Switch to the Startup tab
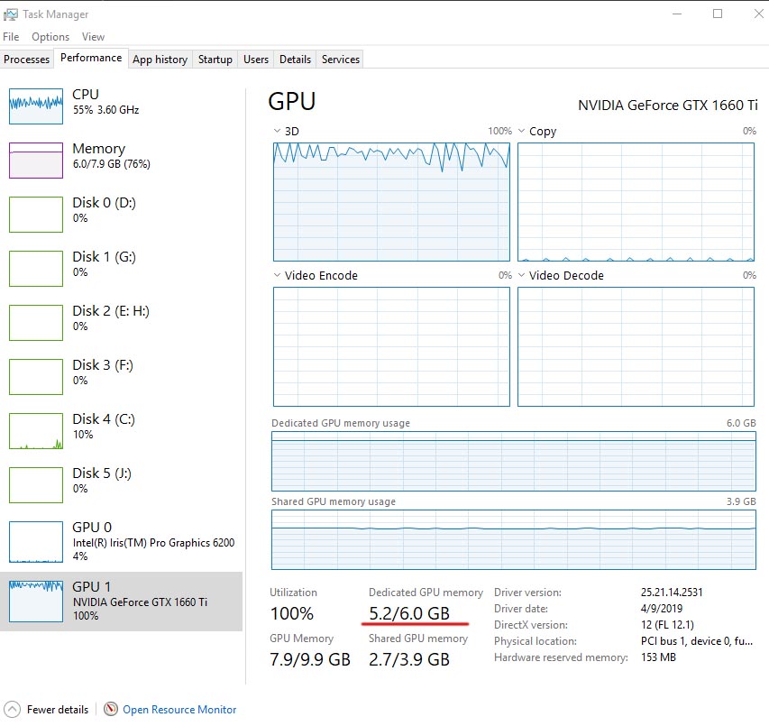The width and height of the screenshot is (769, 726). tap(215, 60)
